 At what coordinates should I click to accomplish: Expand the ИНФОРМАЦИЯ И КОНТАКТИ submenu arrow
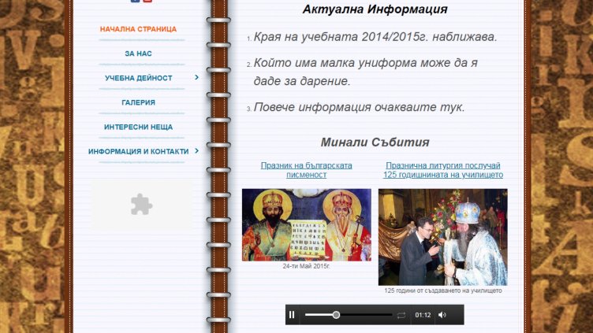pyautogui.click(x=196, y=151)
